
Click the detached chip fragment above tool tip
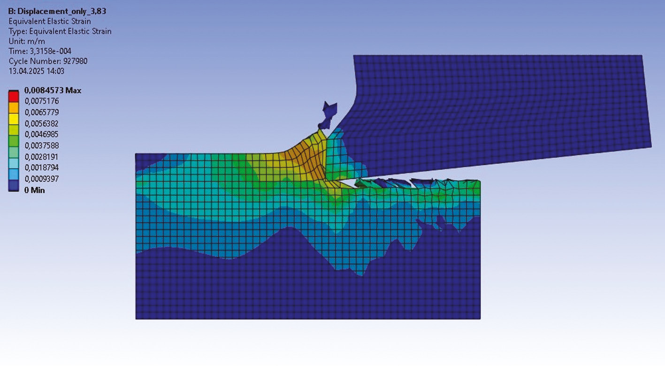tap(328, 113)
